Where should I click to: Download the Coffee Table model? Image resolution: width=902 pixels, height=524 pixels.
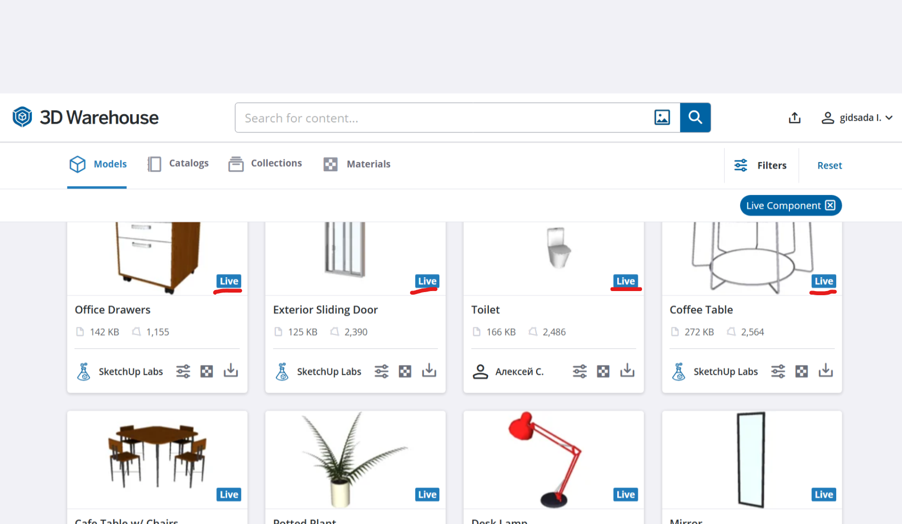pos(825,371)
